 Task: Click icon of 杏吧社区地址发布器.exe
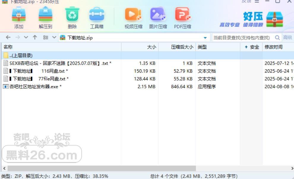[6, 87]
